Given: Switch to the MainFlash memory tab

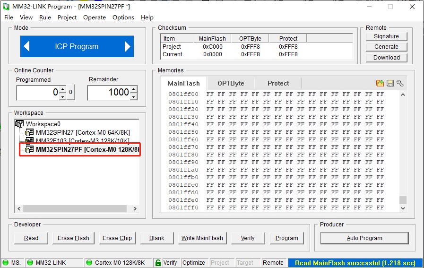Looking at the screenshot, I should coord(184,83).
